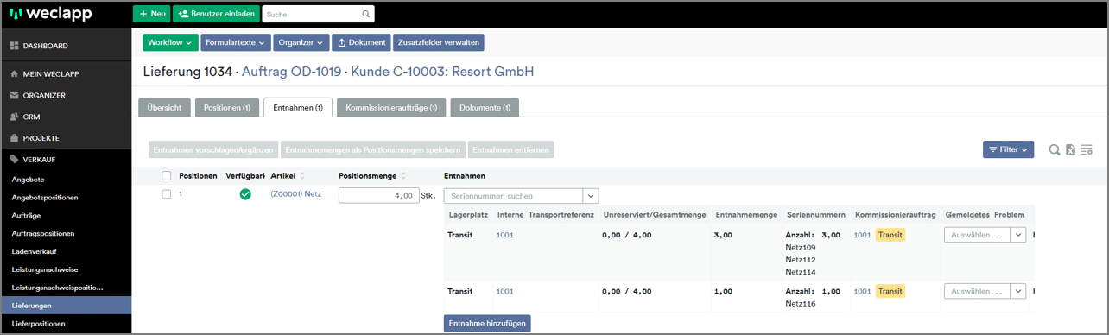Image resolution: width=1109 pixels, height=335 pixels.
Task: Click Benutzer einladen button
Action: click(215, 14)
